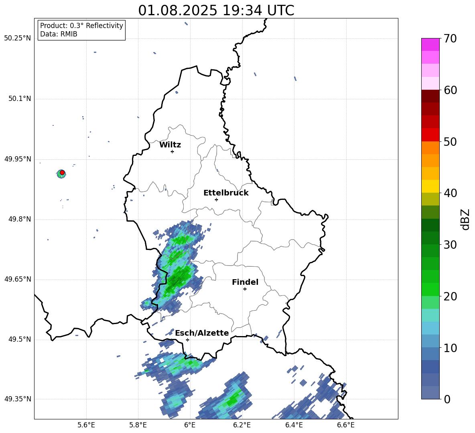Click the dBZ colorbar axis label
This screenshot has width=475, height=433.
466,219
